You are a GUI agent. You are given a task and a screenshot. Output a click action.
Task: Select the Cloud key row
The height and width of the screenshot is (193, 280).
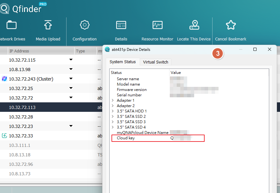point(126,138)
